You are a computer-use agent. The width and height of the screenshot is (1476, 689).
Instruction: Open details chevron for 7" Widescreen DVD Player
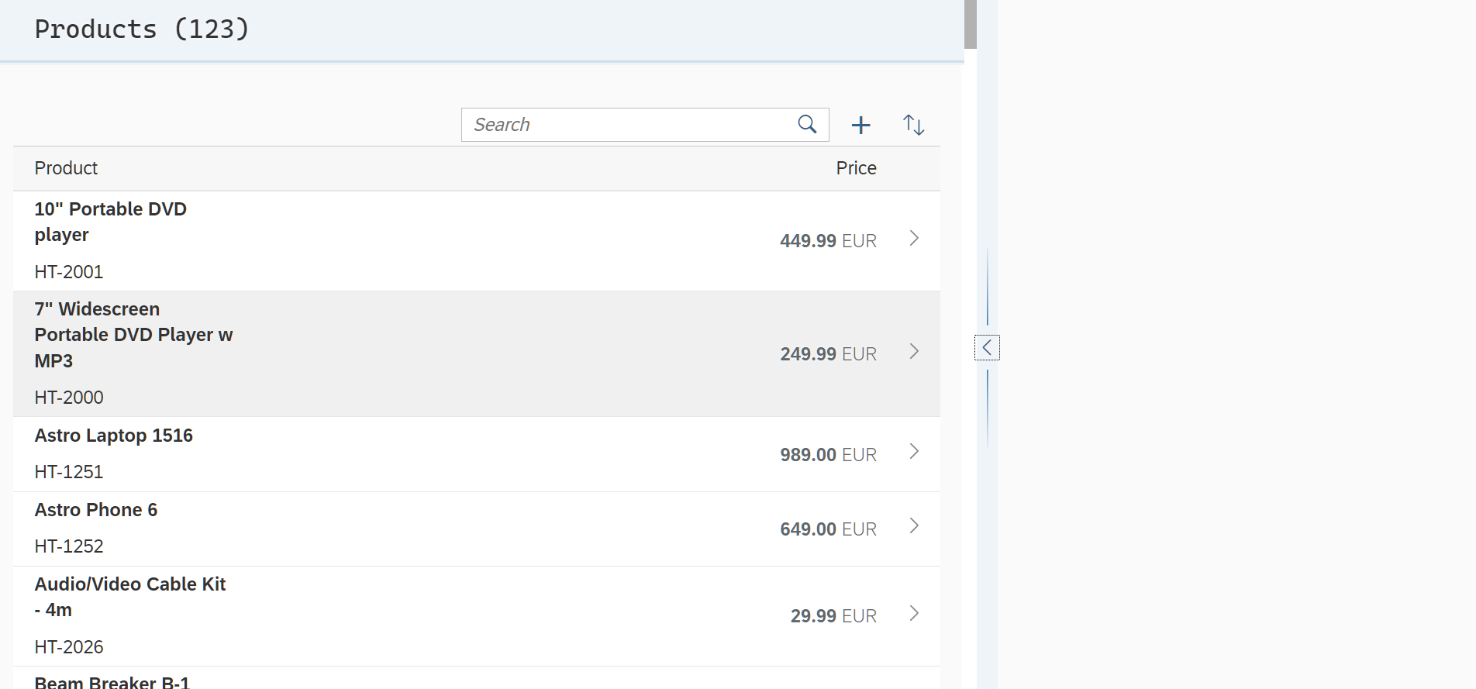[914, 352]
